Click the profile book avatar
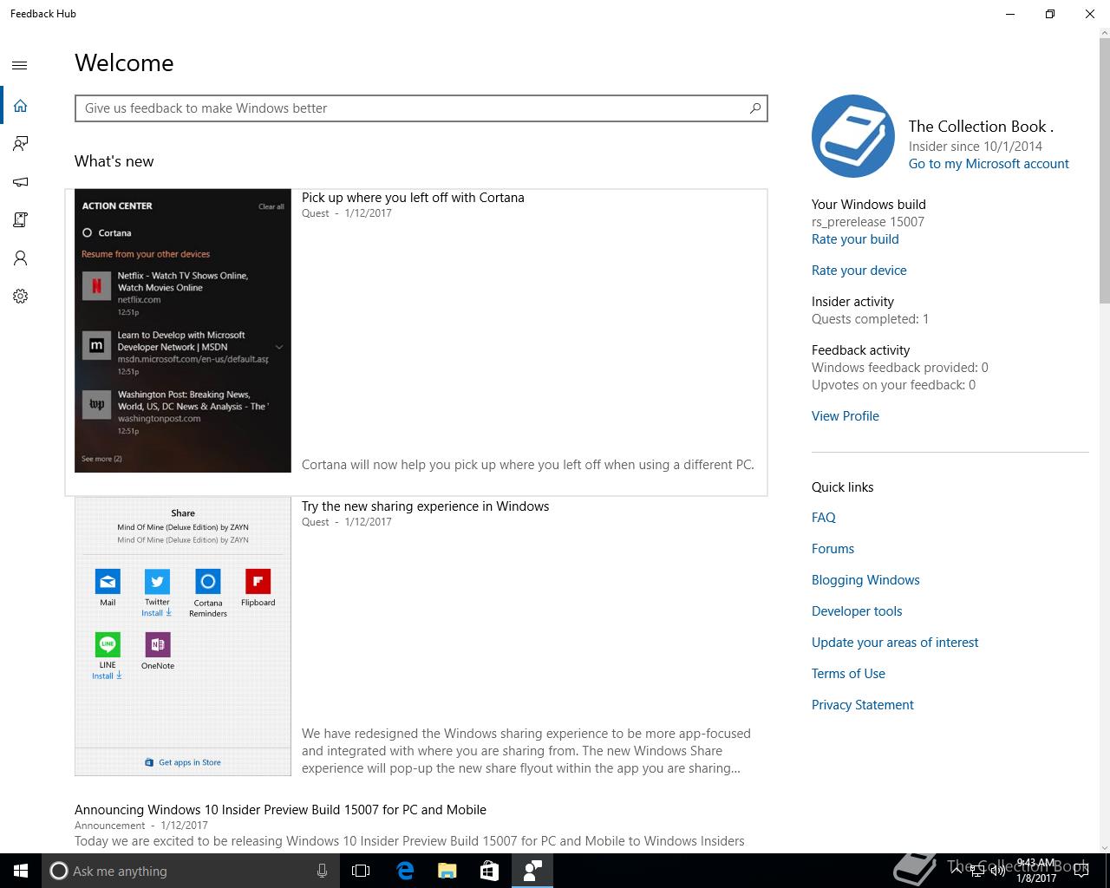Screen dimensions: 1110x888 [853, 136]
